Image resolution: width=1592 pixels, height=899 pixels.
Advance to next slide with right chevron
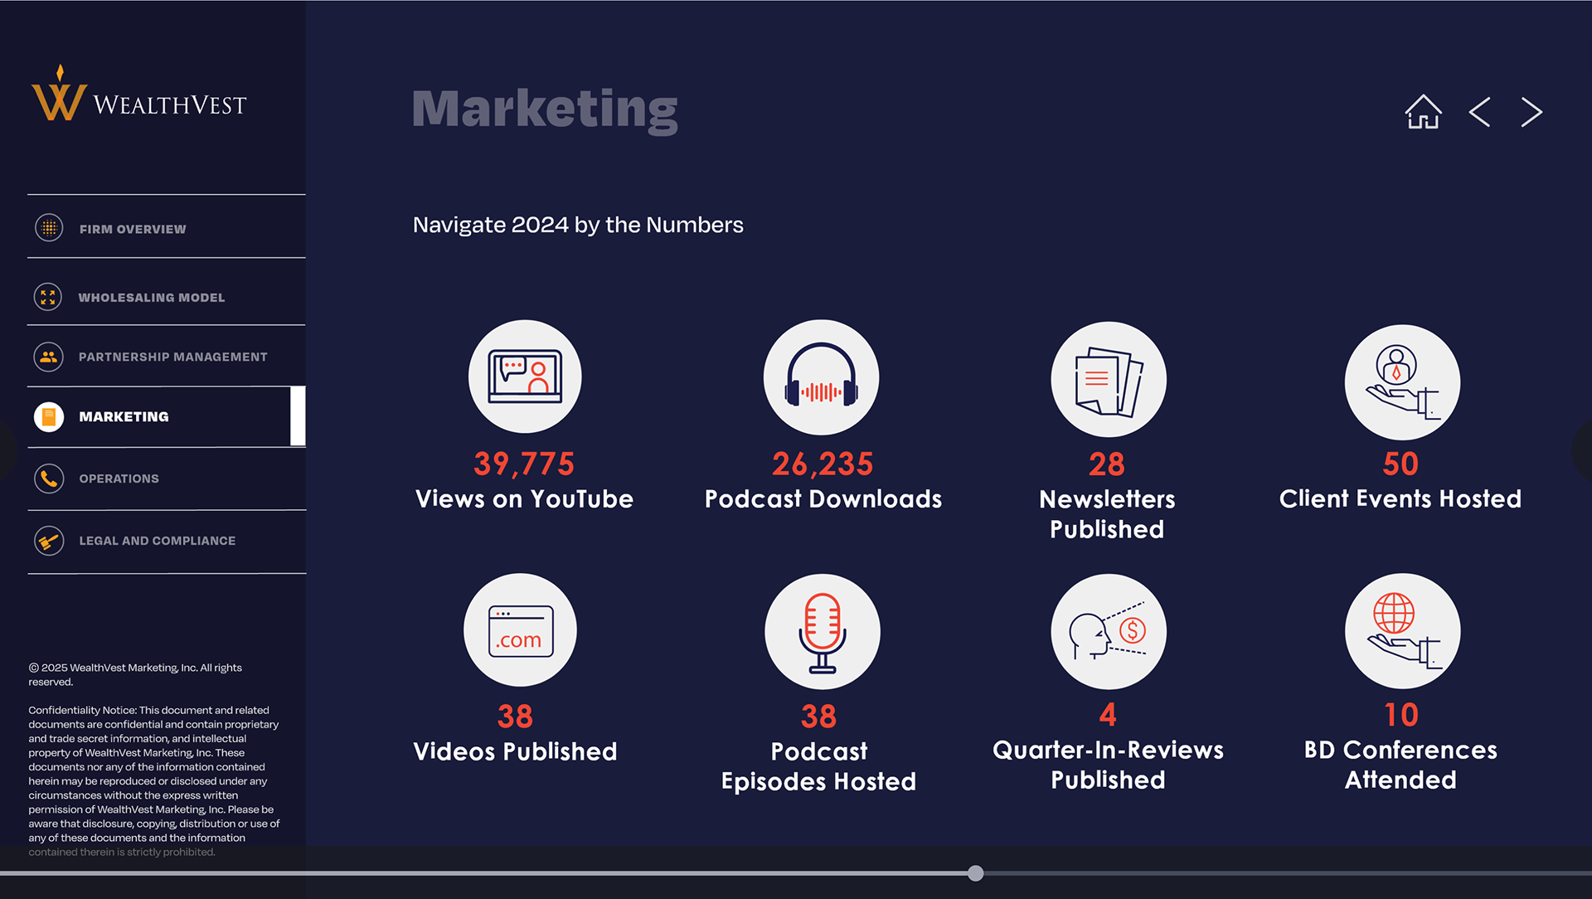click(x=1531, y=112)
